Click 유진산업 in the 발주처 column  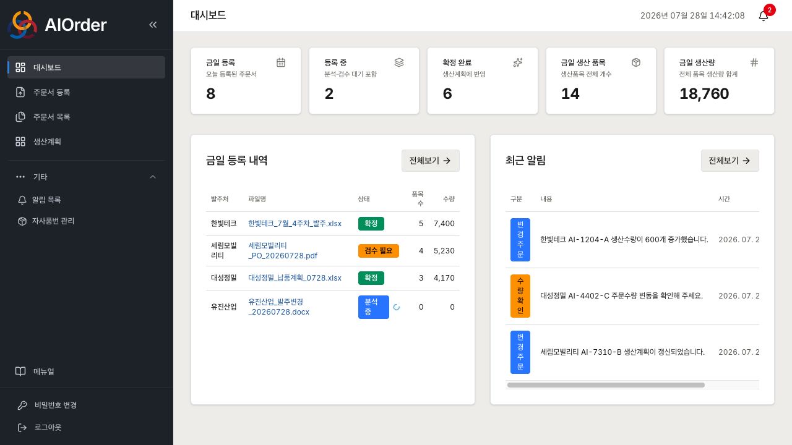[x=224, y=307]
